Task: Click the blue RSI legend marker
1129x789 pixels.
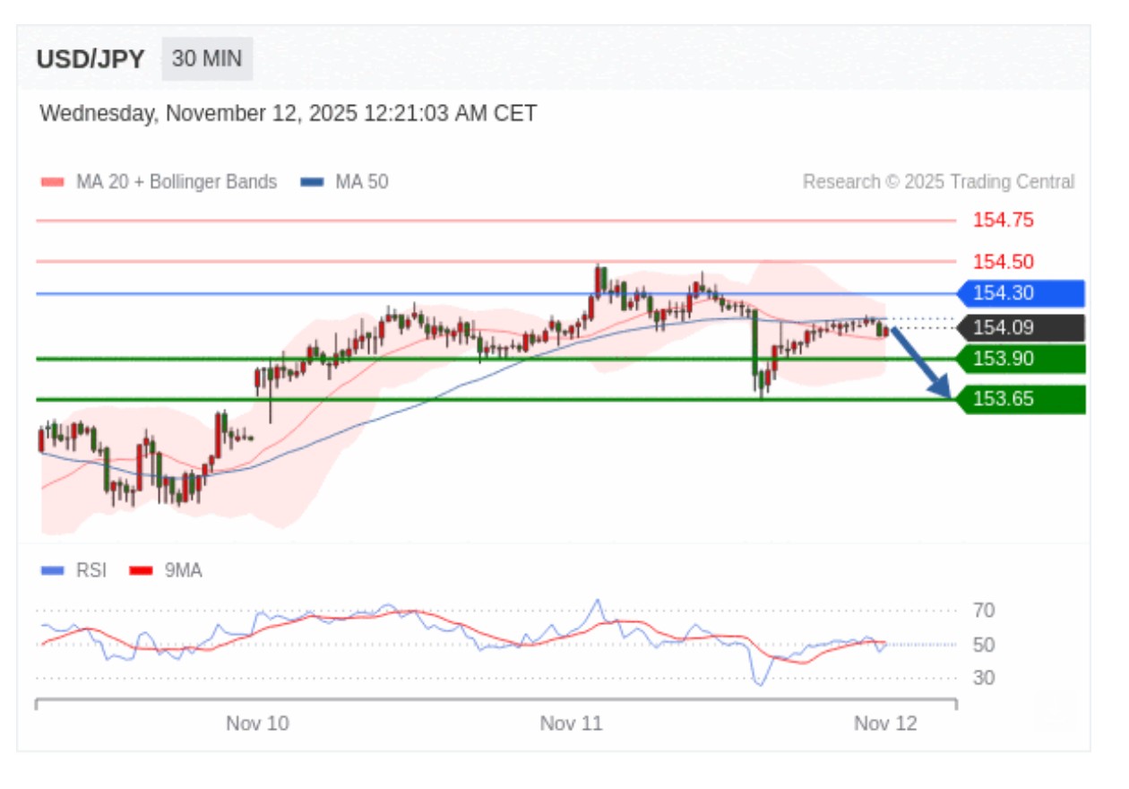Action: click(53, 570)
